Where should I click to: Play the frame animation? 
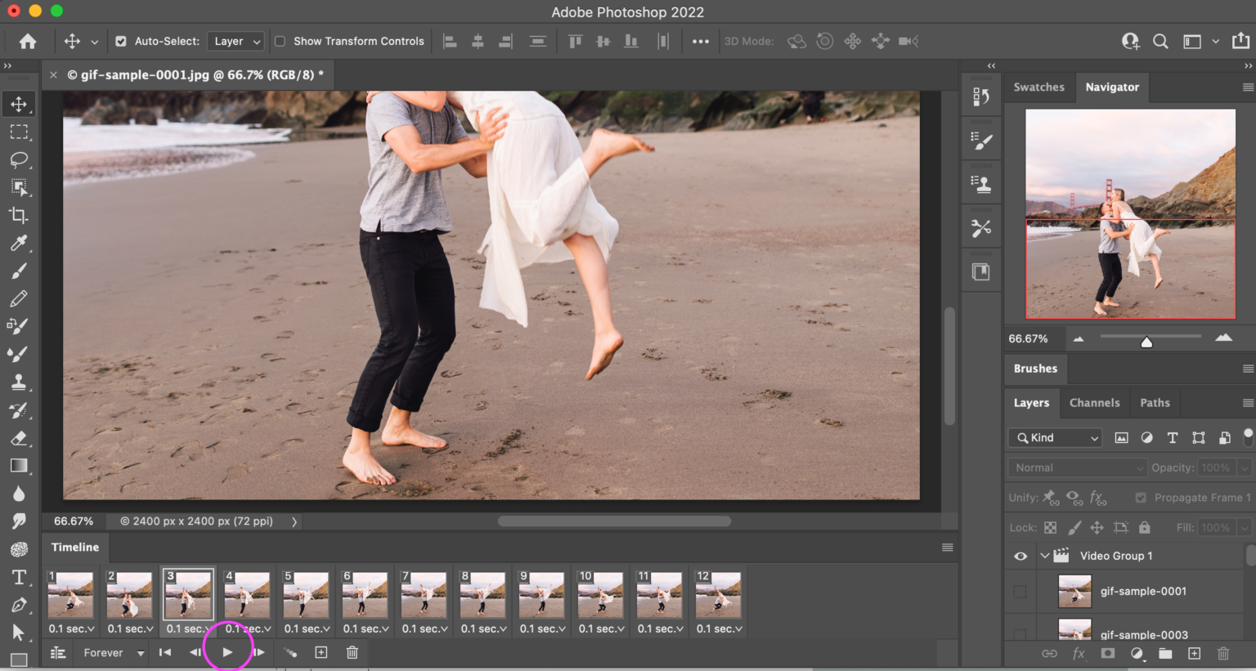(x=227, y=652)
